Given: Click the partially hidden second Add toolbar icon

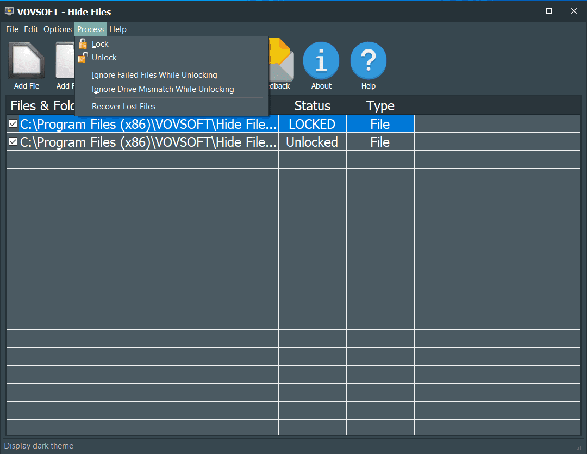Looking at the screenshot, I should pyautogui.click(x=65, y=60).
